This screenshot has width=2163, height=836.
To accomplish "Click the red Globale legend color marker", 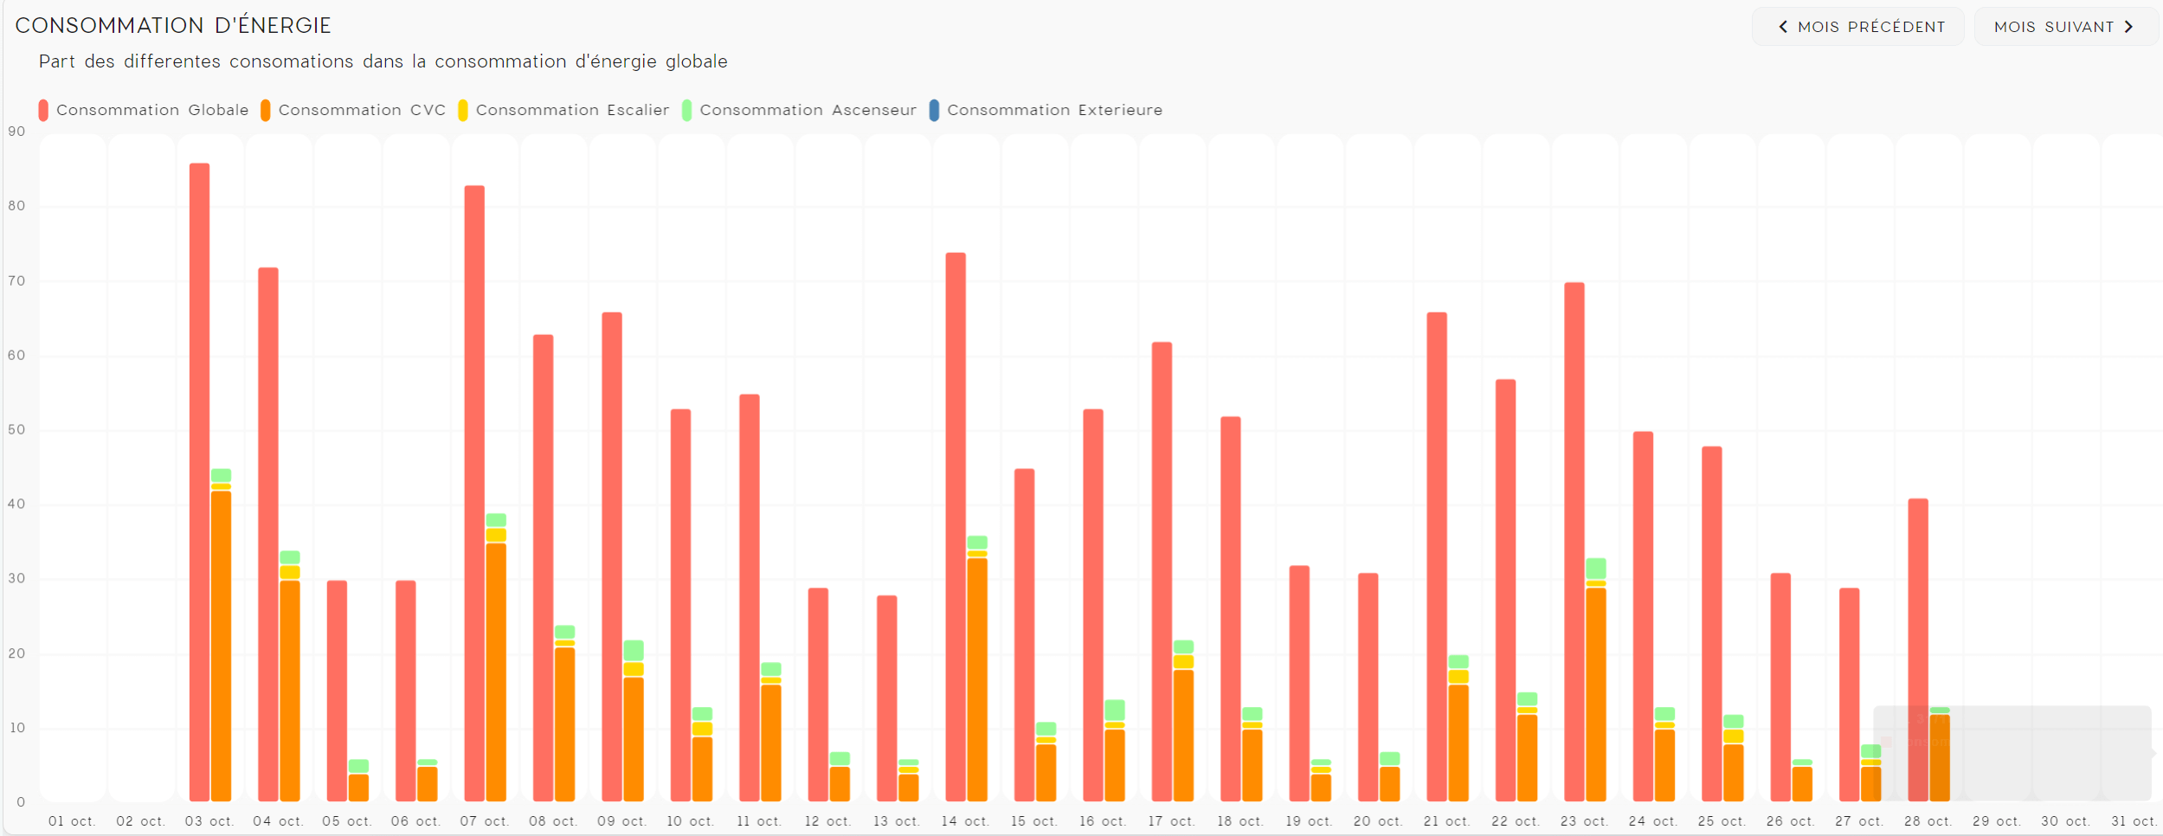I will [x=43, y=110].
